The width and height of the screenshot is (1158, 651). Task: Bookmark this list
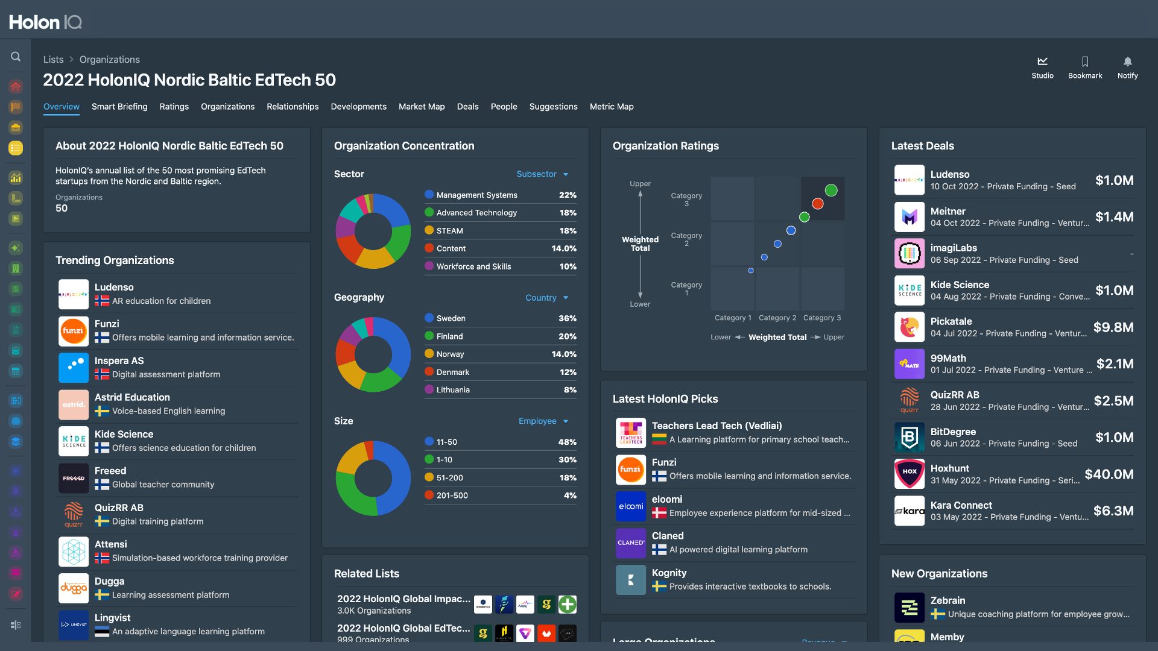click(1085, 68)
